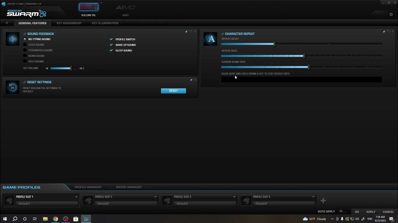Disable the Wake Up Sound checkbox
The width and height of the screenshot is (398, 223).
[x=111, y=45]
